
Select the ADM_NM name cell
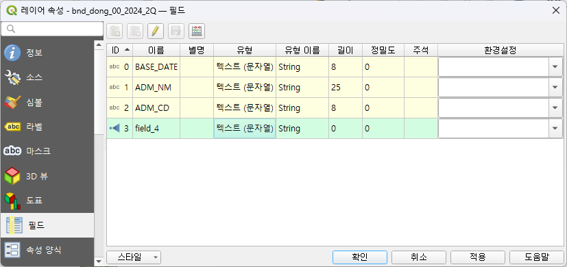tap(156, 88)
